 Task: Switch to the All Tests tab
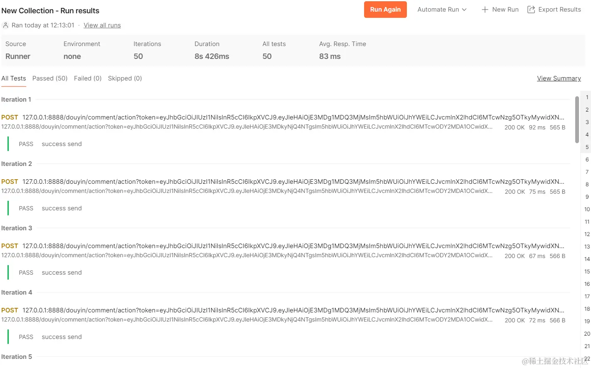[x=14, y=78]
